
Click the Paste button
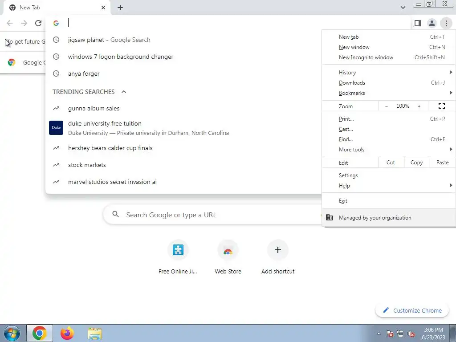tap(442, 163)
